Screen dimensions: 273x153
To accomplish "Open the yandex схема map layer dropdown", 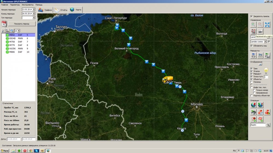I will click(265, 41).
